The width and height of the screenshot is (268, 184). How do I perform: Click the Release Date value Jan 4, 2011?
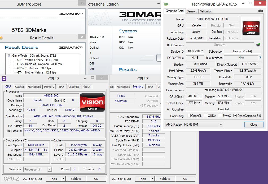(196, 38)
